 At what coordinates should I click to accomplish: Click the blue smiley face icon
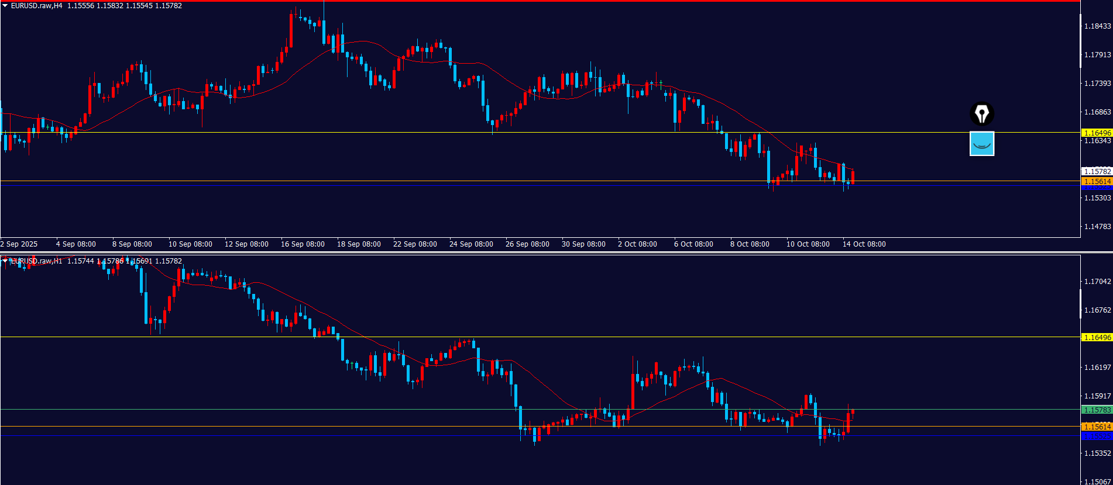tap(981, 144)
